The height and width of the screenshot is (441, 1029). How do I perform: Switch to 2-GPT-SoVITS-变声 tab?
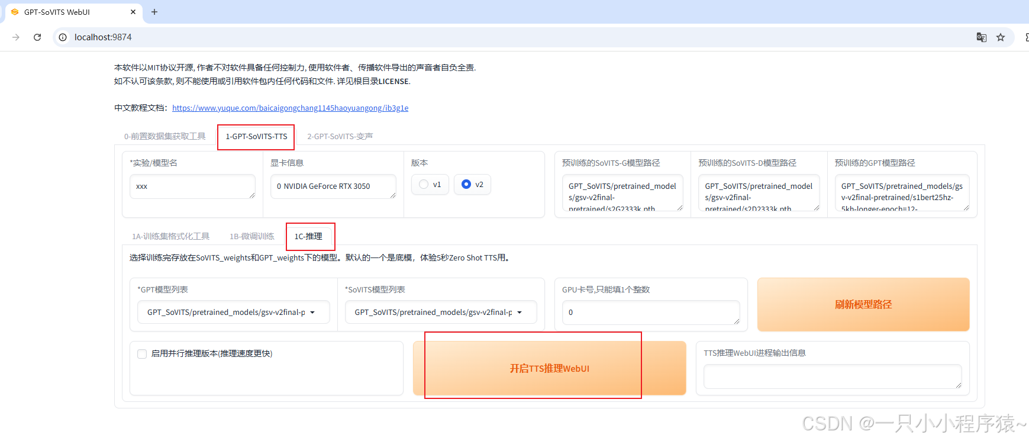340,136
